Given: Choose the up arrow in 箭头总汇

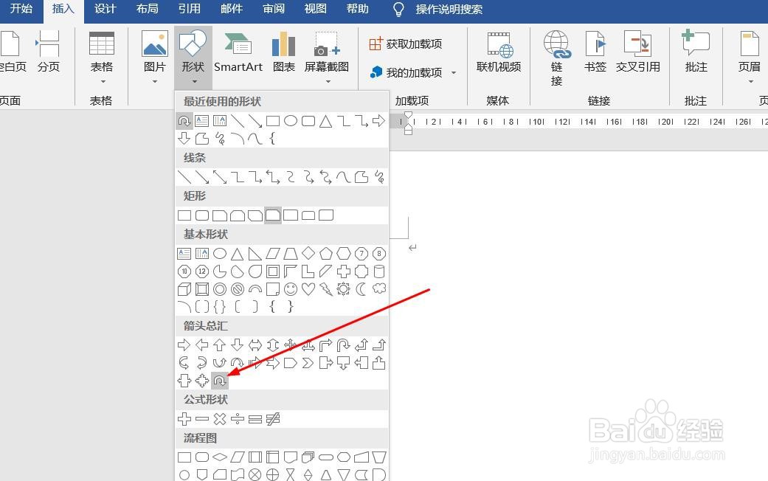Looking at the screenshot, I should [x=219, y=345].
